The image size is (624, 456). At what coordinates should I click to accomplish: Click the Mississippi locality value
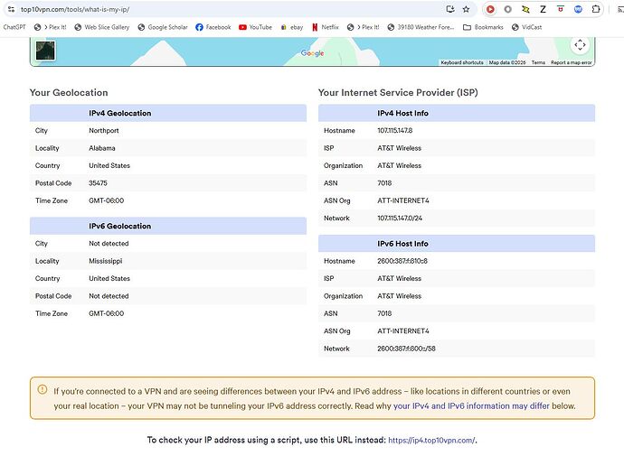click(106, 261)
